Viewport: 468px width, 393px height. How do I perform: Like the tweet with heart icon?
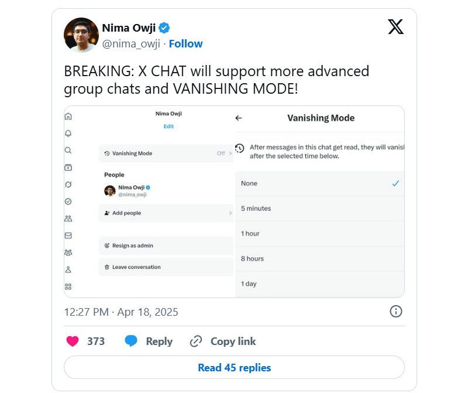point(72,341)
